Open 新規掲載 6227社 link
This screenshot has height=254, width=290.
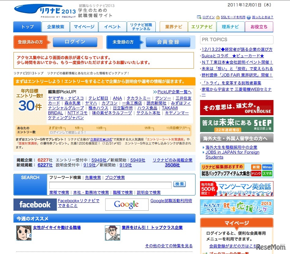click(x=45, y=165)
